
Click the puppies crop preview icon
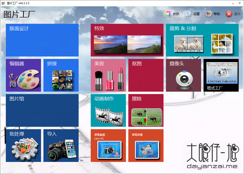click(x=189, y=44)
